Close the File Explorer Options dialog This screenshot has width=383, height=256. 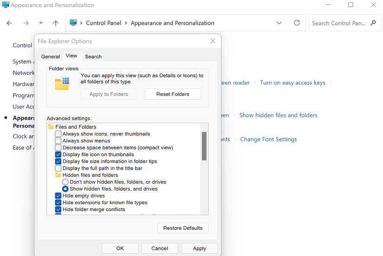point(213,41)
